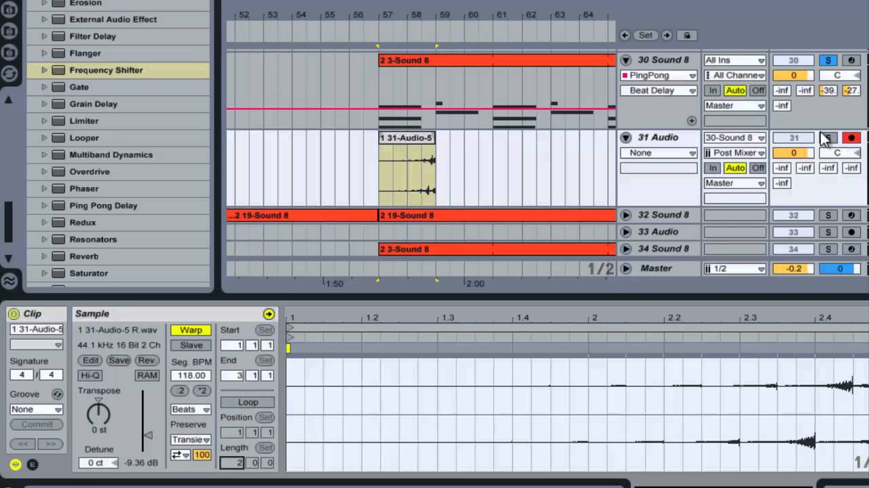Click the up arrow under browser icons
Image resolution: width=869 pixels, height=488 pixels.
[9, 100]
